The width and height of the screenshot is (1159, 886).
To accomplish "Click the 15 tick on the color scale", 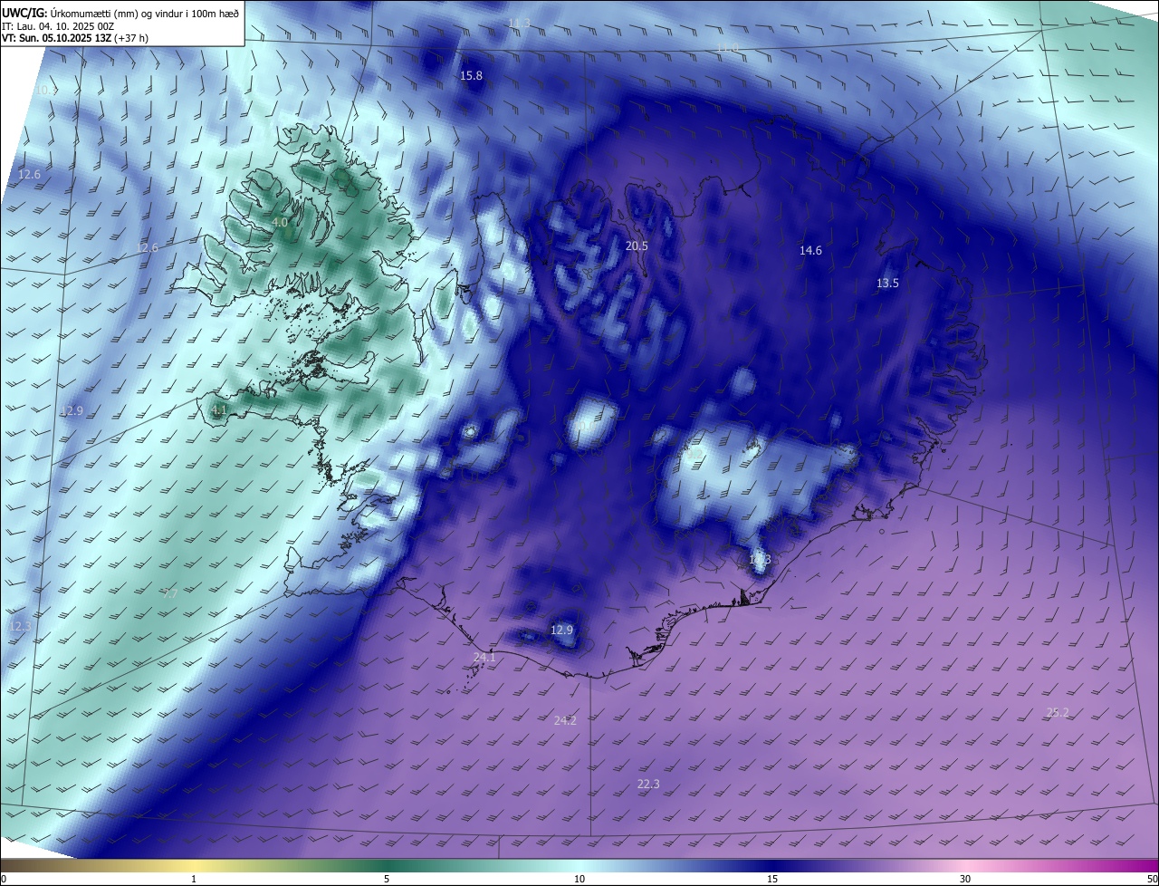I will (772, 879).
